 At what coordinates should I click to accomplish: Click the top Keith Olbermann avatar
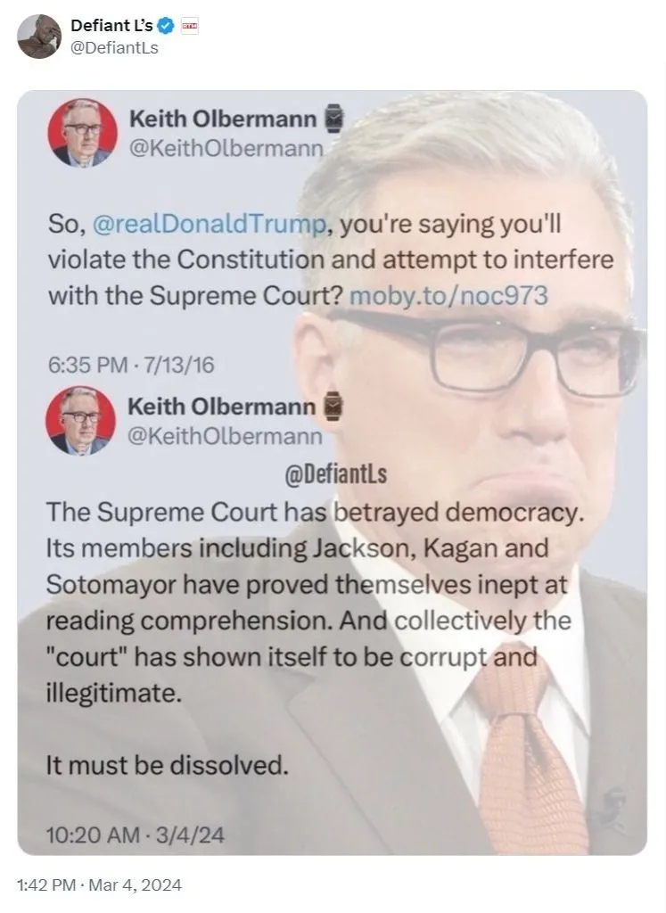[x=82, y=133]
